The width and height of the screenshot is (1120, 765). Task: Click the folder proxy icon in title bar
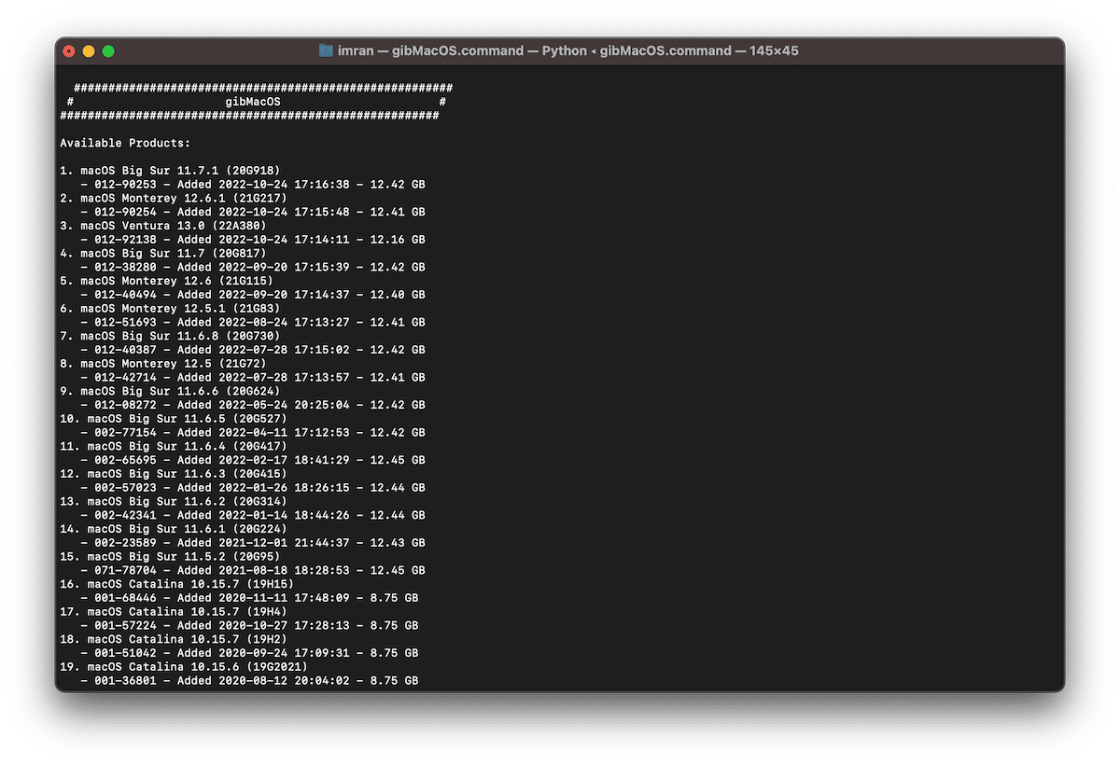click(326, 50)
